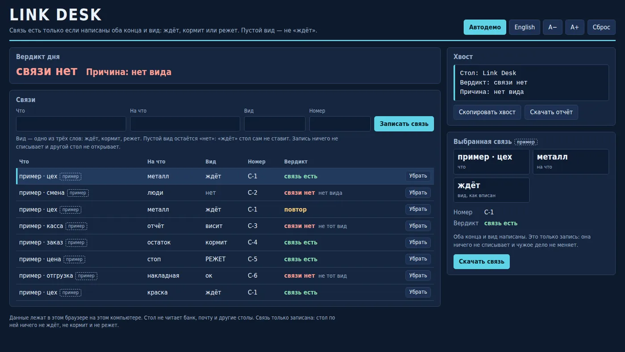The height and width of the screenshot is (352, 625).
Task: Click Убрать for the пример · цена row
Action: point(418,259)
